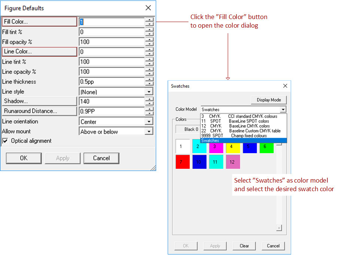The width and height of the screenshot is (339, 255).
Task: Click the Display Mode button
Action: [x=269, y=100]
